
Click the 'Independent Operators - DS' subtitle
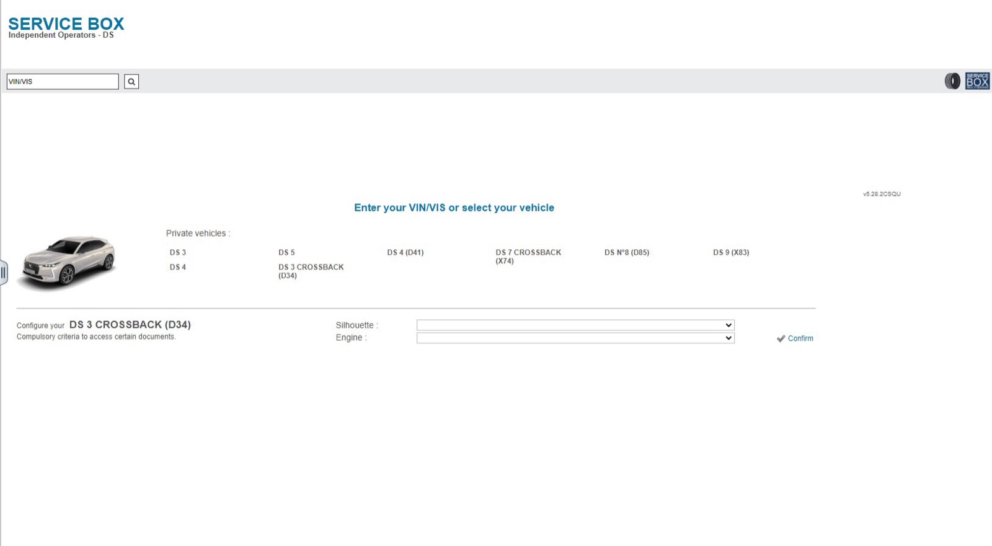pyautogui.click(x=61, y=35)
